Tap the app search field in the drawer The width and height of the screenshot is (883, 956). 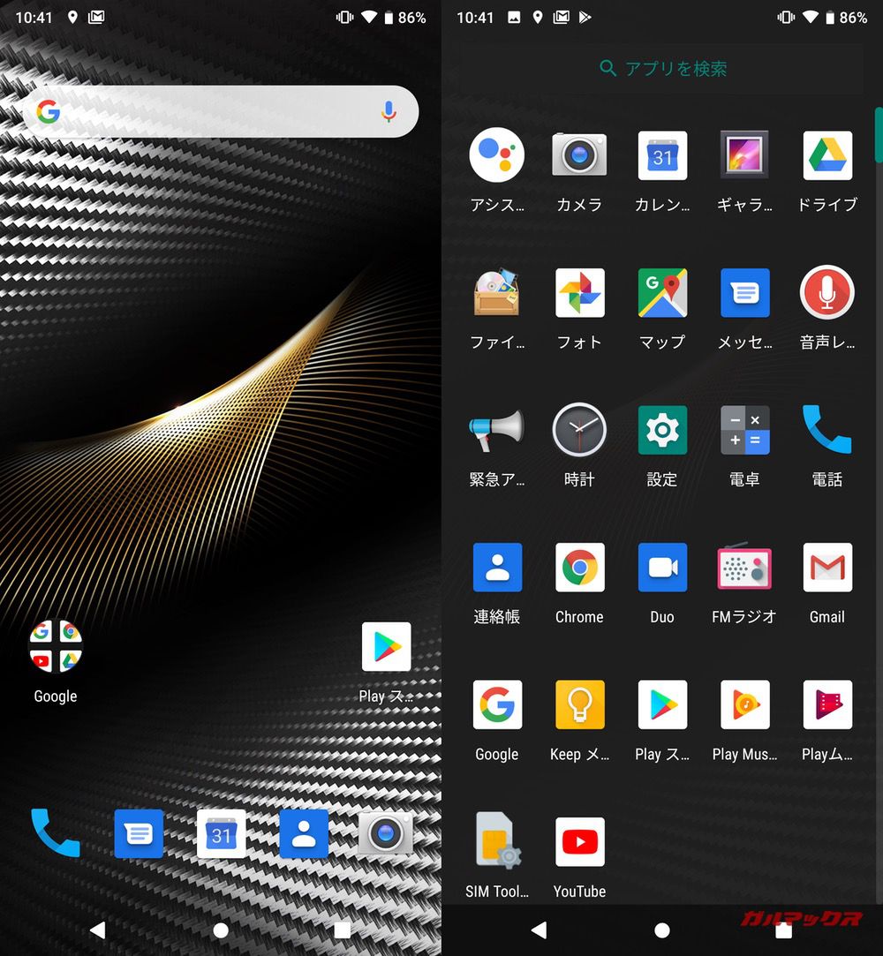pos(662,69)
